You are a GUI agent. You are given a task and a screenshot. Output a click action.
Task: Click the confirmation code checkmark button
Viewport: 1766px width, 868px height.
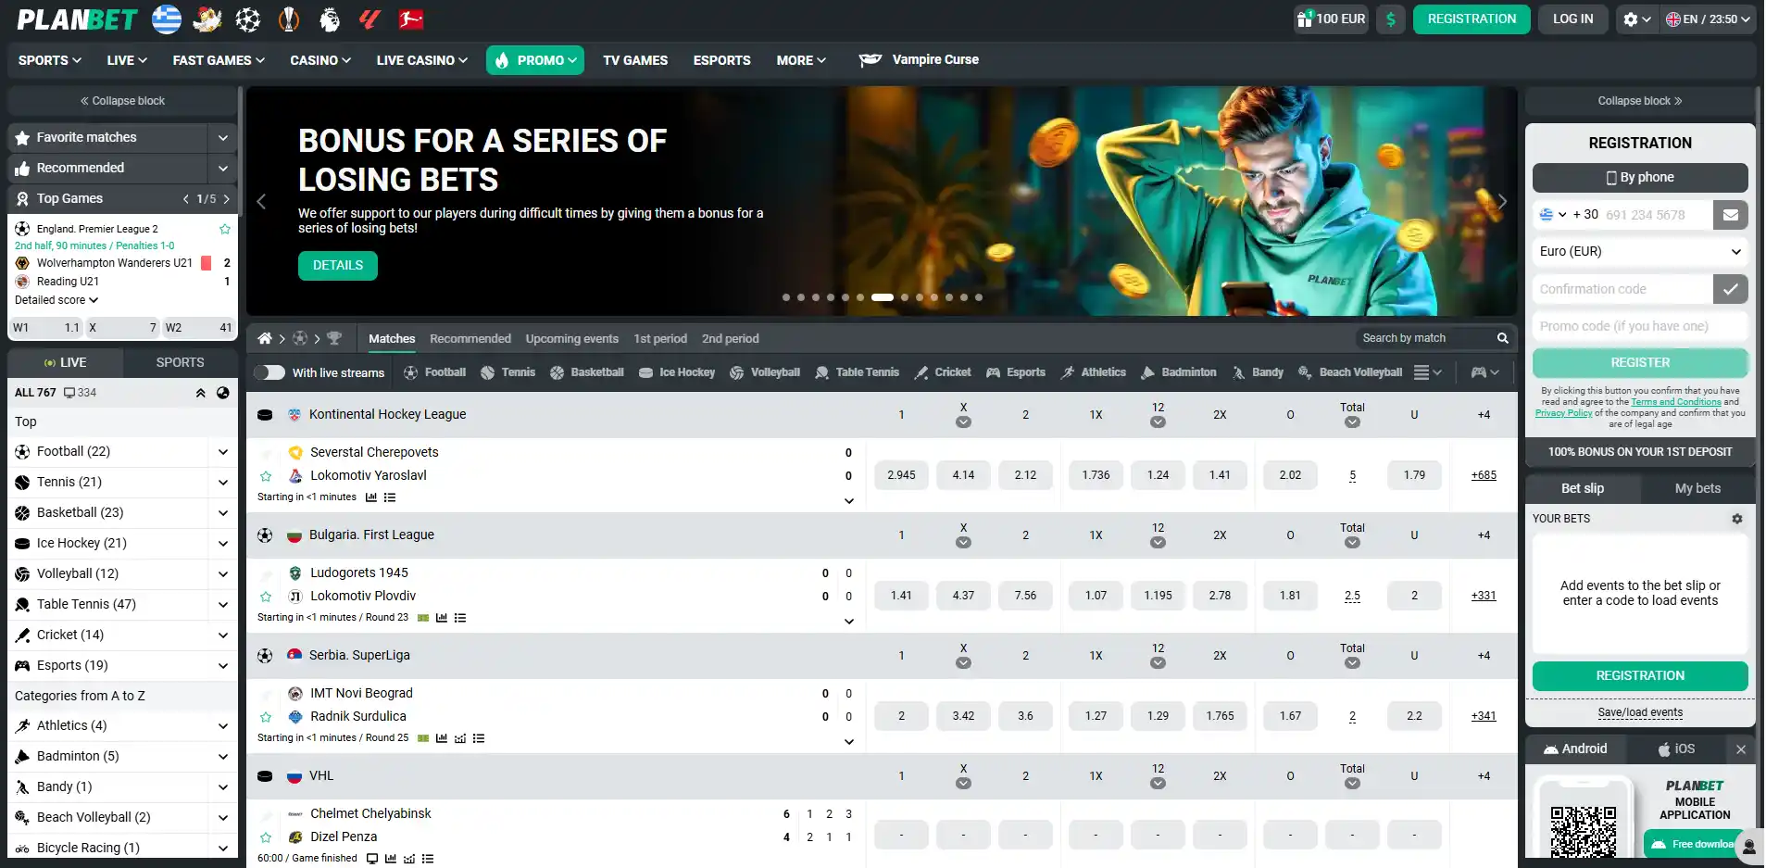tap(1730, 289)
